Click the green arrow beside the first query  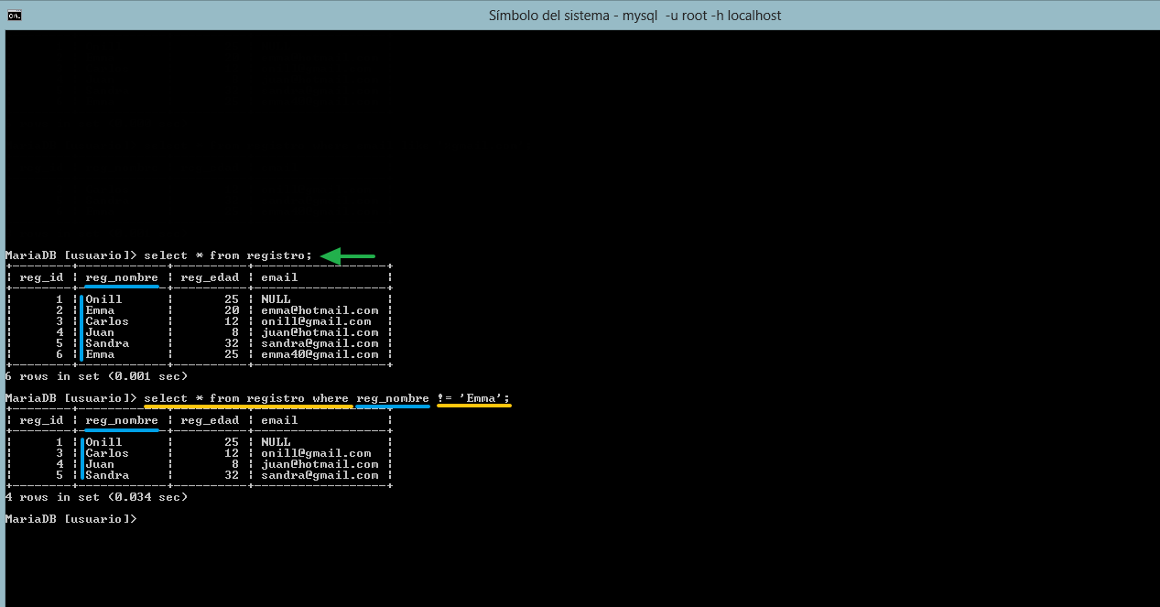point(348,255)
